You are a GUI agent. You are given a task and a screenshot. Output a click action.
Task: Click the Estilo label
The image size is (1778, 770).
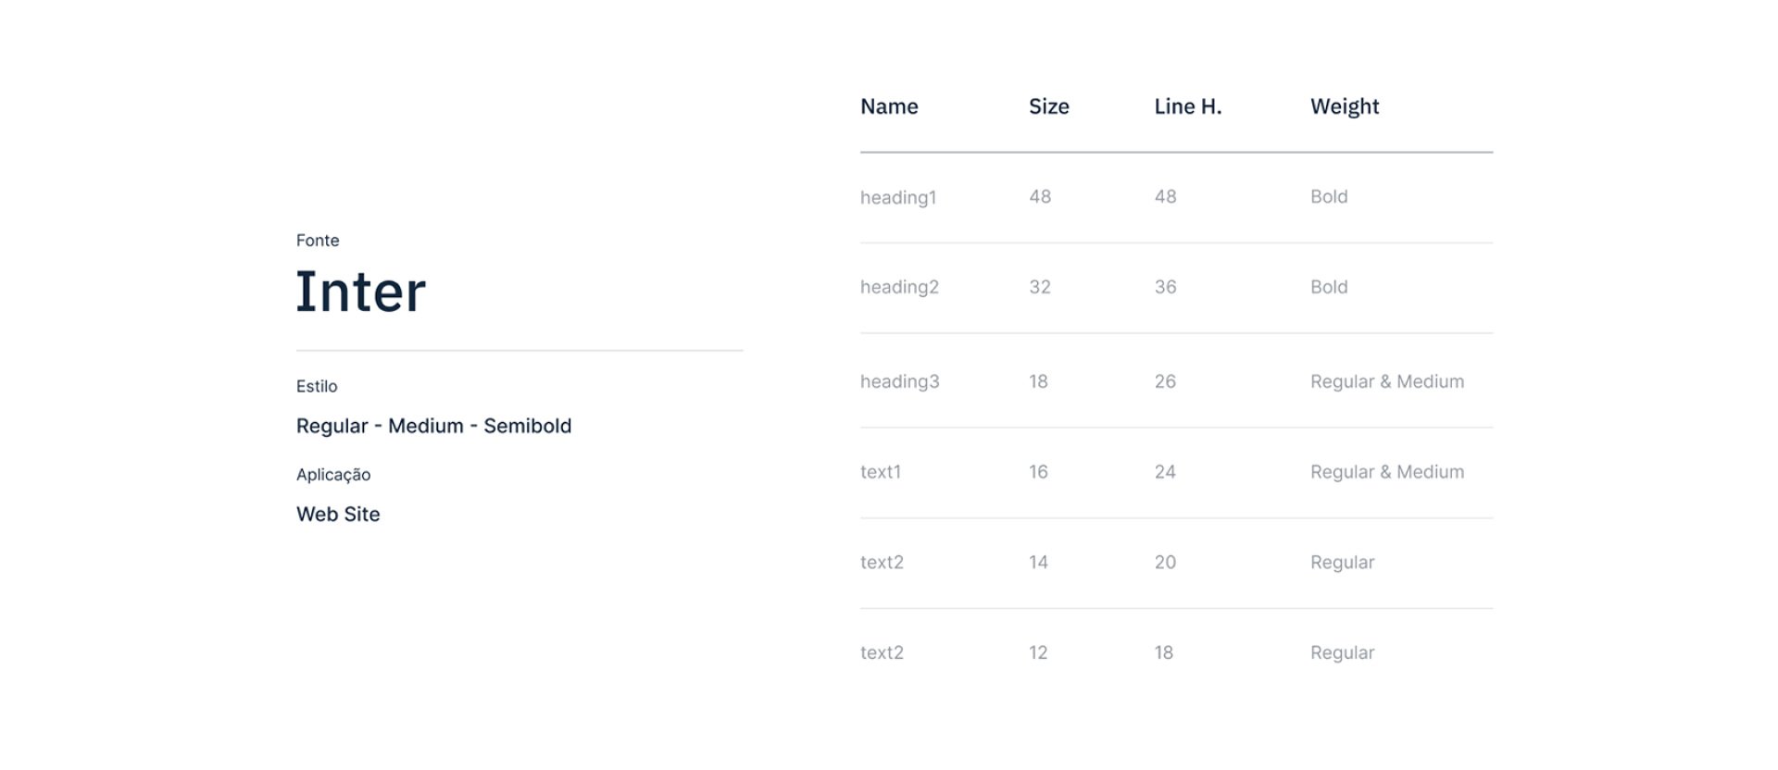317,386
